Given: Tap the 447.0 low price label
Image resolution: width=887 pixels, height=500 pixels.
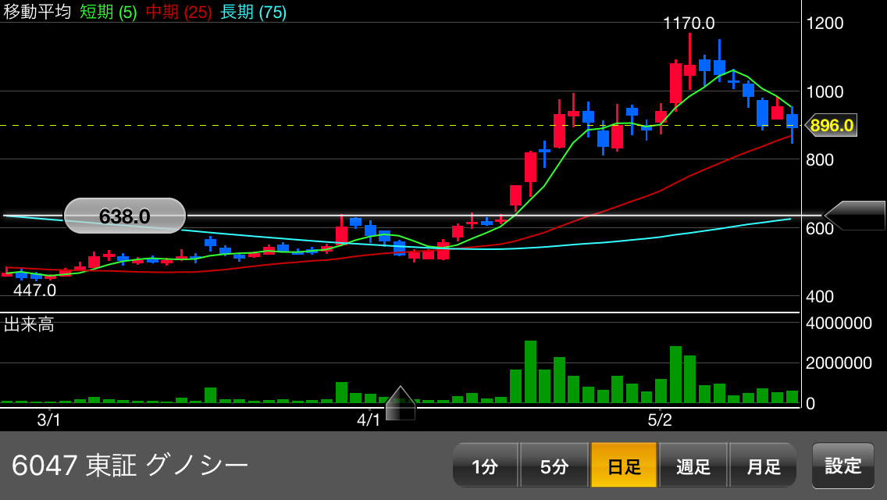Looking at the screenshot, I should [x=34, y=291].
